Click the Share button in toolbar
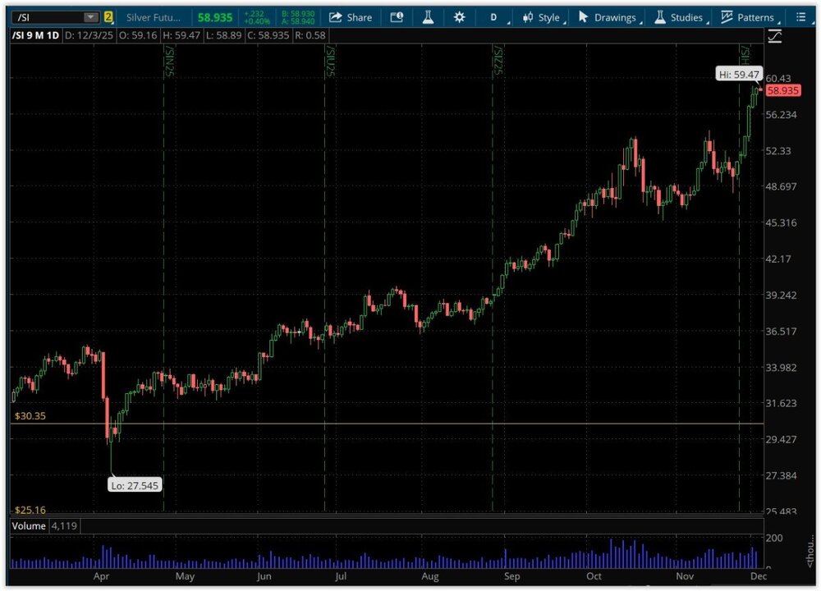Image resolution: width=821 pixels, height=591 pixels. 350,17
